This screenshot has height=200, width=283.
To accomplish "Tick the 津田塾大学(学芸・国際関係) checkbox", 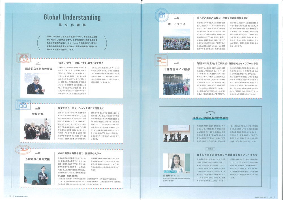I will [100, 182].
